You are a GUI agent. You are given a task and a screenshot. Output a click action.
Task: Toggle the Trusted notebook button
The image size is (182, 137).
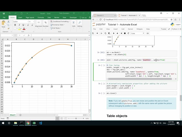click(164, 29)
